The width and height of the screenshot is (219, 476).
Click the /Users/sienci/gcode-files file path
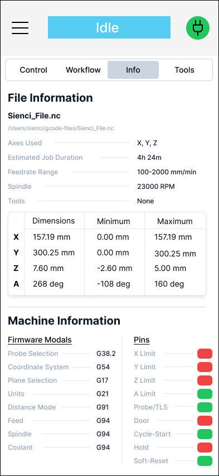click(x=61, y=128)
